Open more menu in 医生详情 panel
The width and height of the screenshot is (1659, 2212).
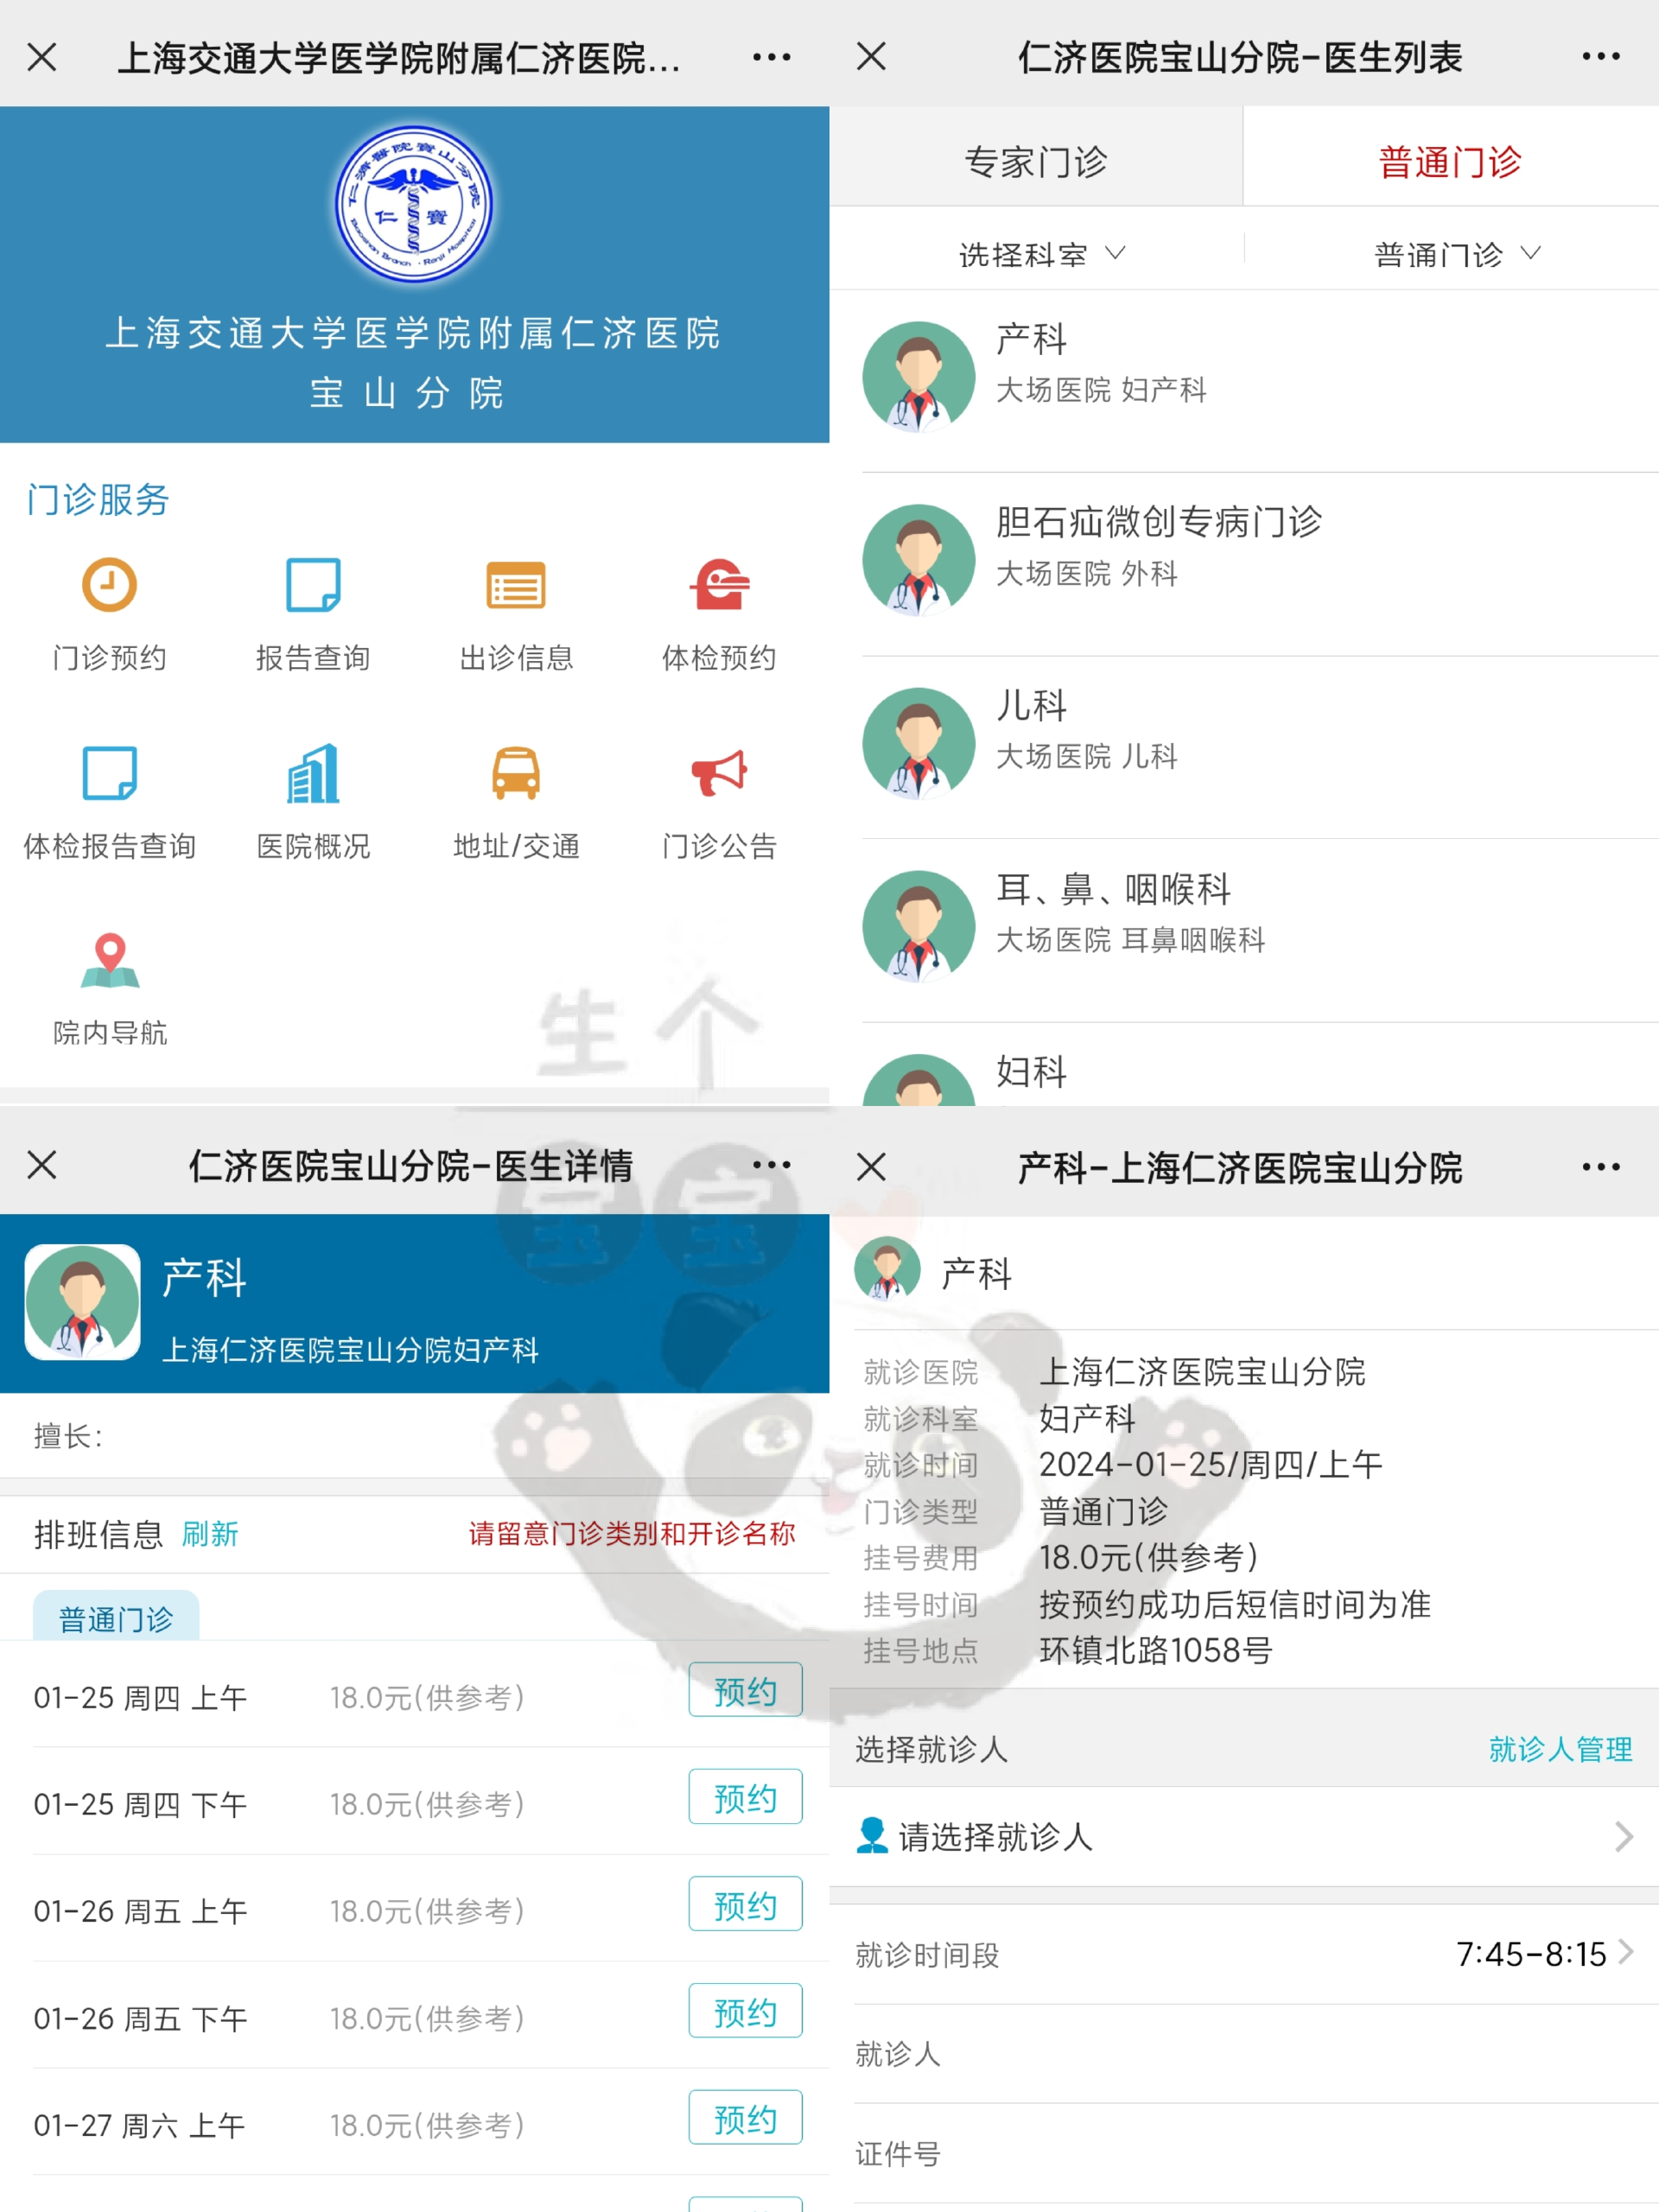pyautogui.click(x=771, y=1165)
